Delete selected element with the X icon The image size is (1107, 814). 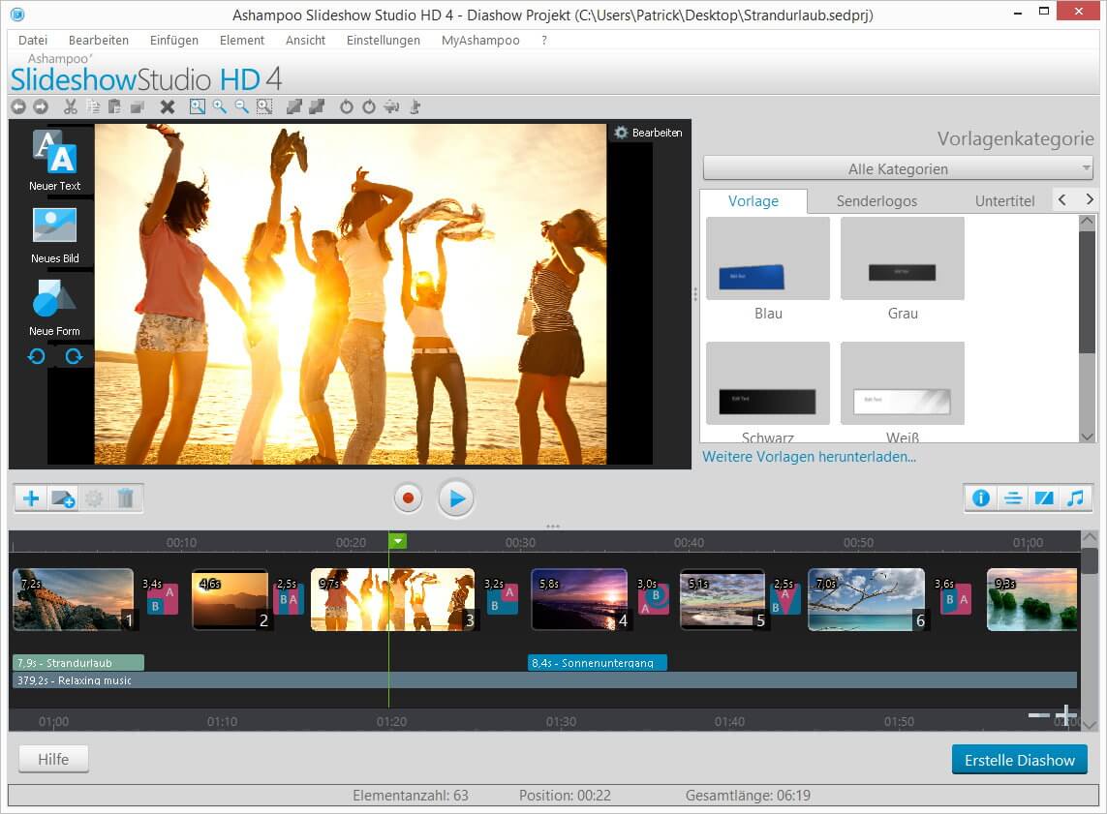(x=167, y=106)
